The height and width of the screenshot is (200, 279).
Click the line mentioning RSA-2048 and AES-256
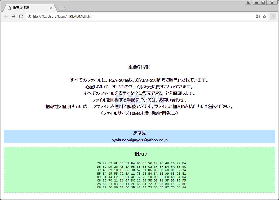[x=139, y=80]
